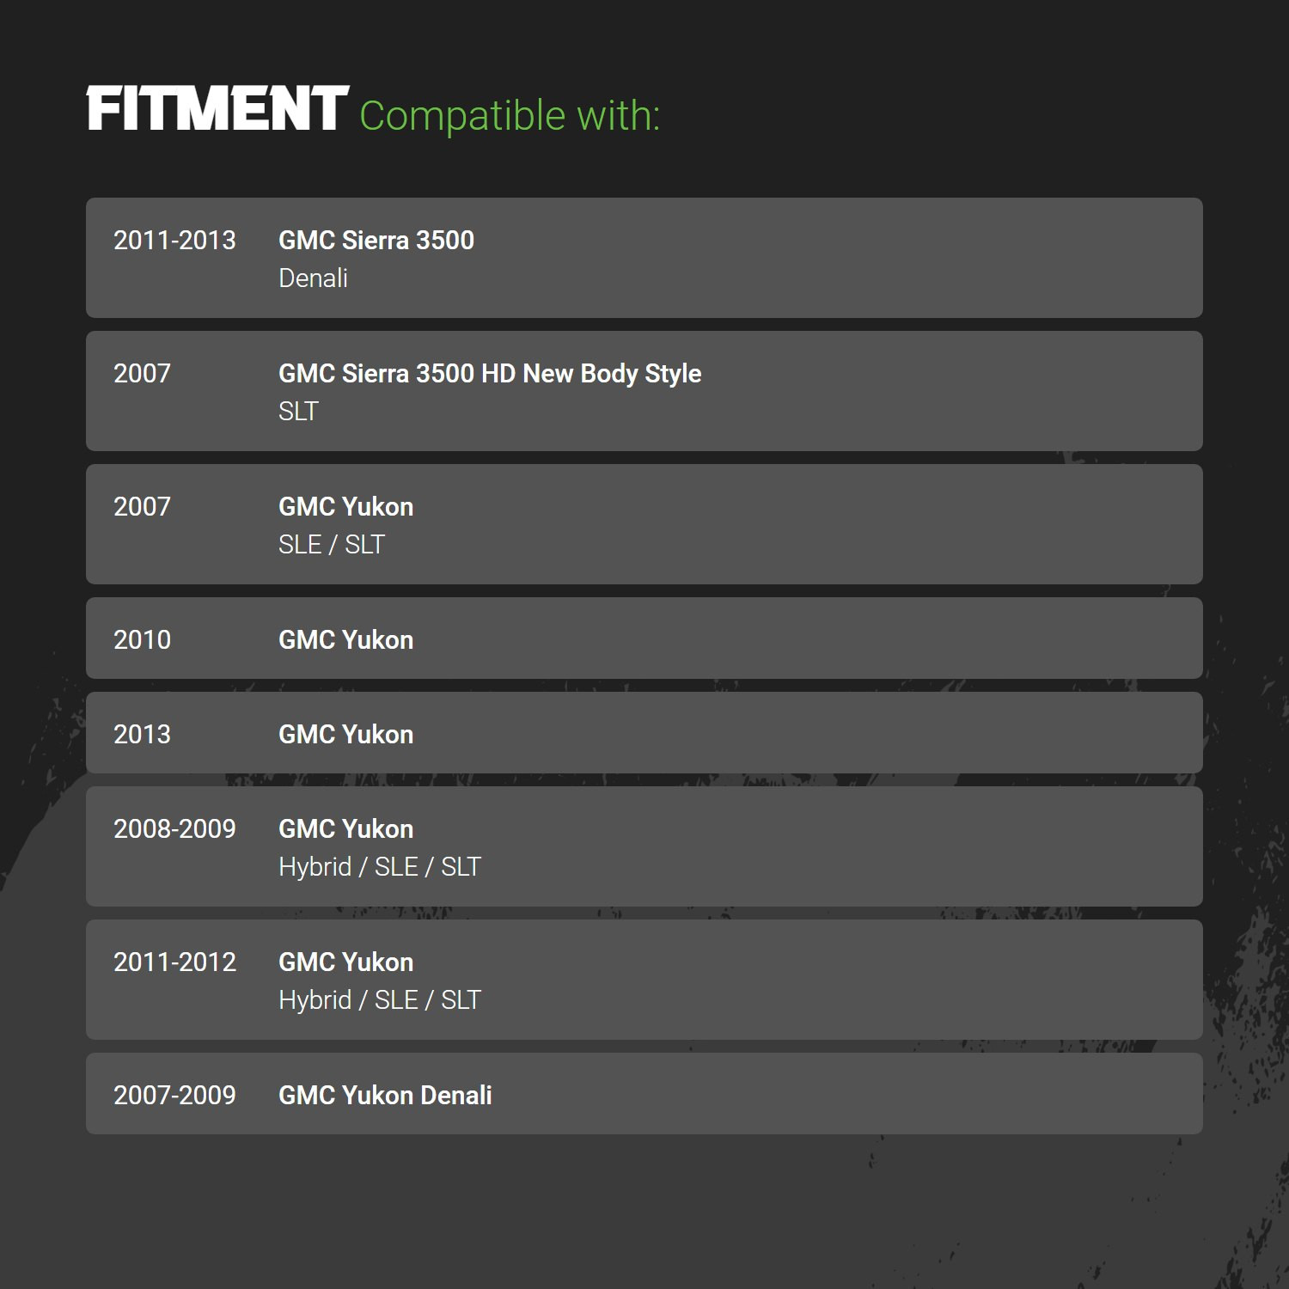Click the 2011-2012 year range label
The height and width of the screenshot is (1289, 1289).
(174, 962)
